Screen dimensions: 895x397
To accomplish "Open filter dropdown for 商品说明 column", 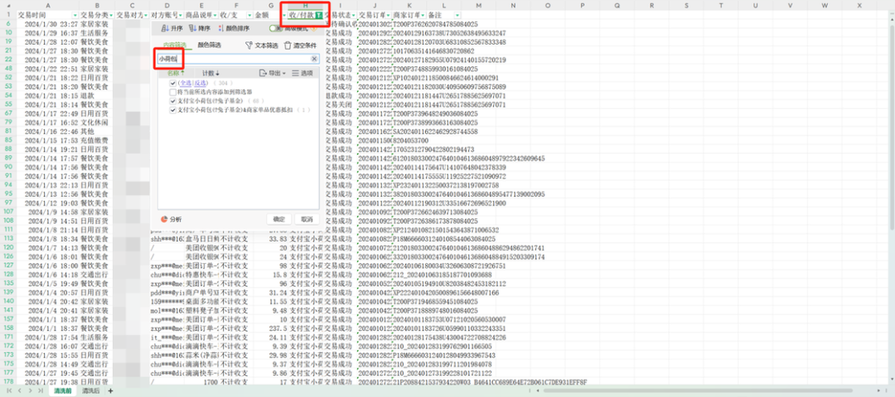I will coord(215,15).
